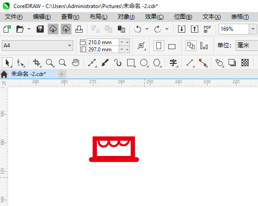Open the 效果(C) menu

coord(154,17)
